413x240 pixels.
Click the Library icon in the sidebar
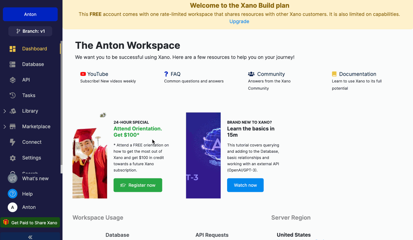[13, 111]
